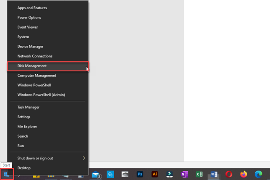
Task: Select Network Connections
Action: [35, 56]
